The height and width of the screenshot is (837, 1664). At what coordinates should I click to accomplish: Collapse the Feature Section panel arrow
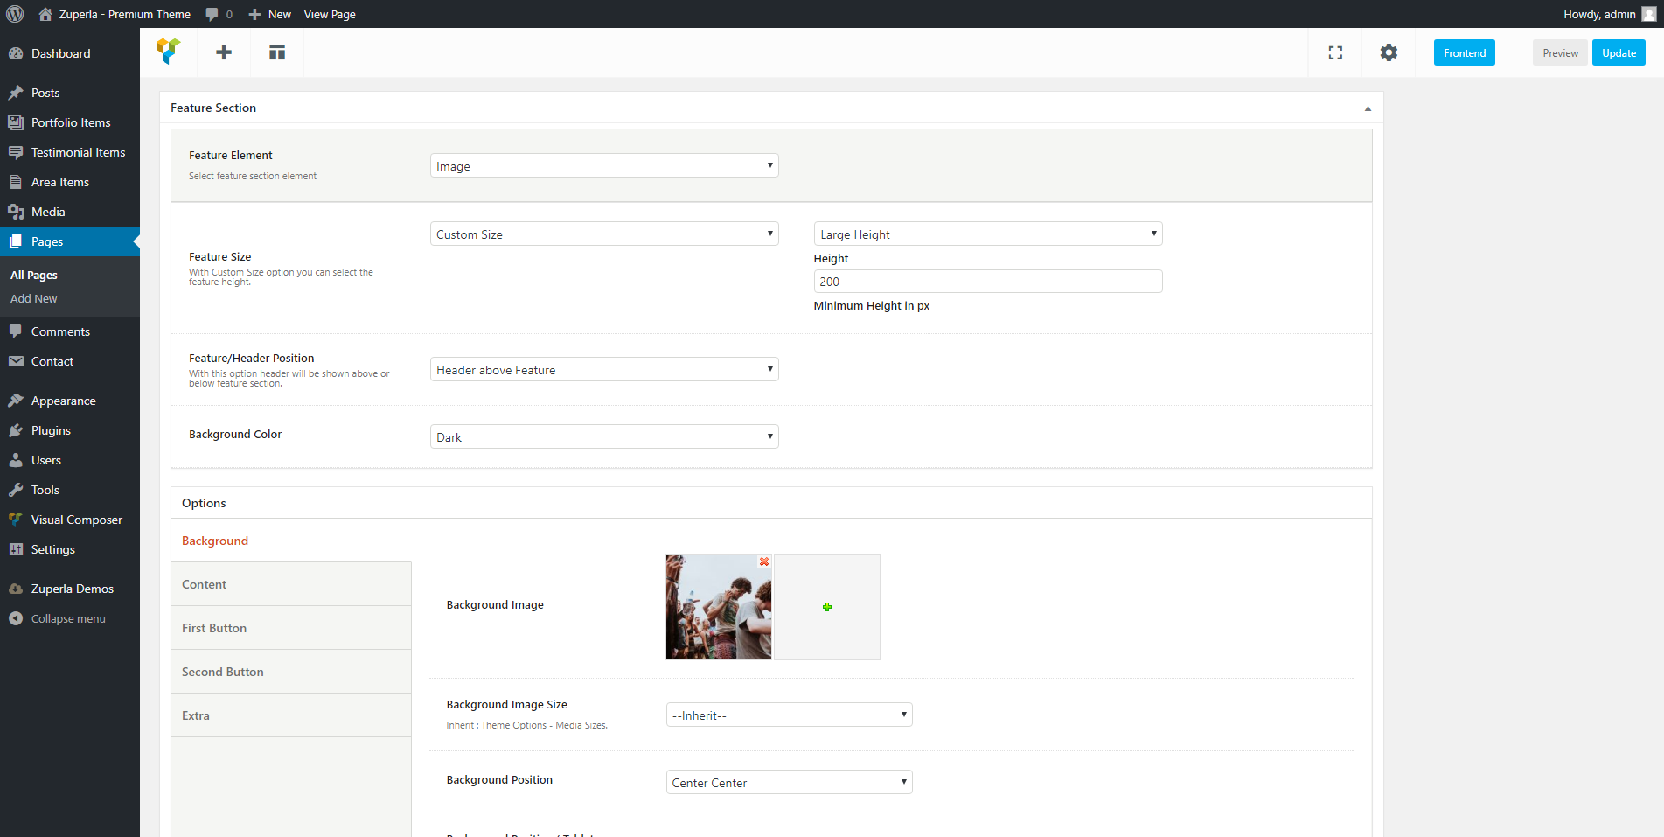click(1368, 108)
